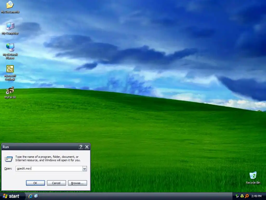
Task: Launch Internet Explorer from quick launch
Action: [x=31, y=196]
